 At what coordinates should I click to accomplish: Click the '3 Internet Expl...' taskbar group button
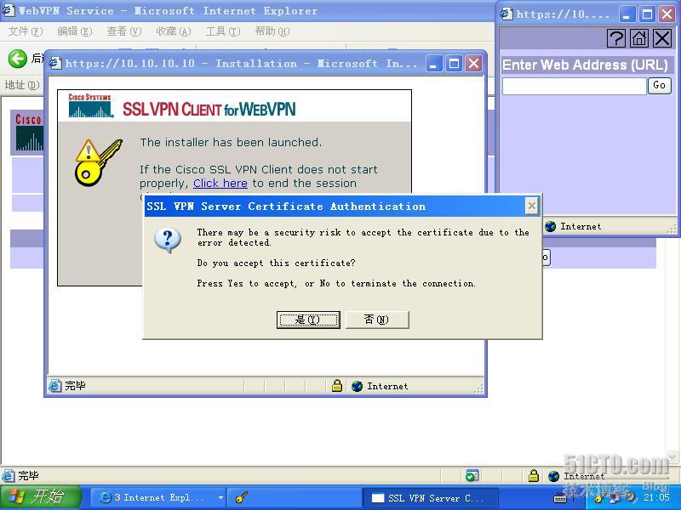click(x=158, y=497)
